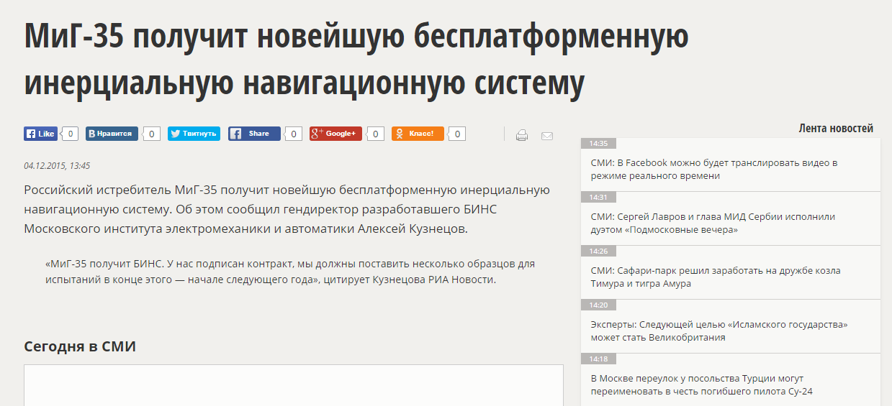Click the VK Нравится counter bubble

click(151, 134)
